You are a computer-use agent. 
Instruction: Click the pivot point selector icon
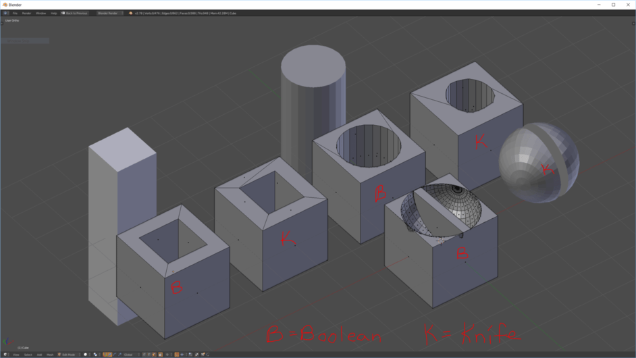tap(96, 354)
